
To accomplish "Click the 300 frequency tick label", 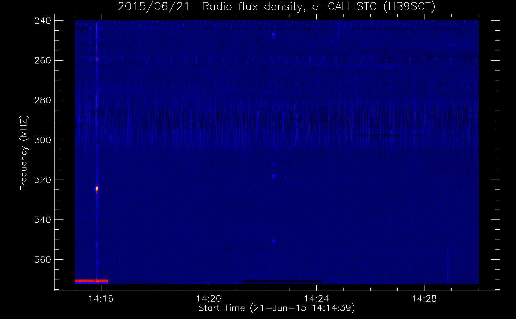I will [x=43, y=140].
